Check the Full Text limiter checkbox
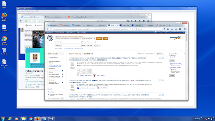Viewport: 215px width, 121px height. [48, 92]
